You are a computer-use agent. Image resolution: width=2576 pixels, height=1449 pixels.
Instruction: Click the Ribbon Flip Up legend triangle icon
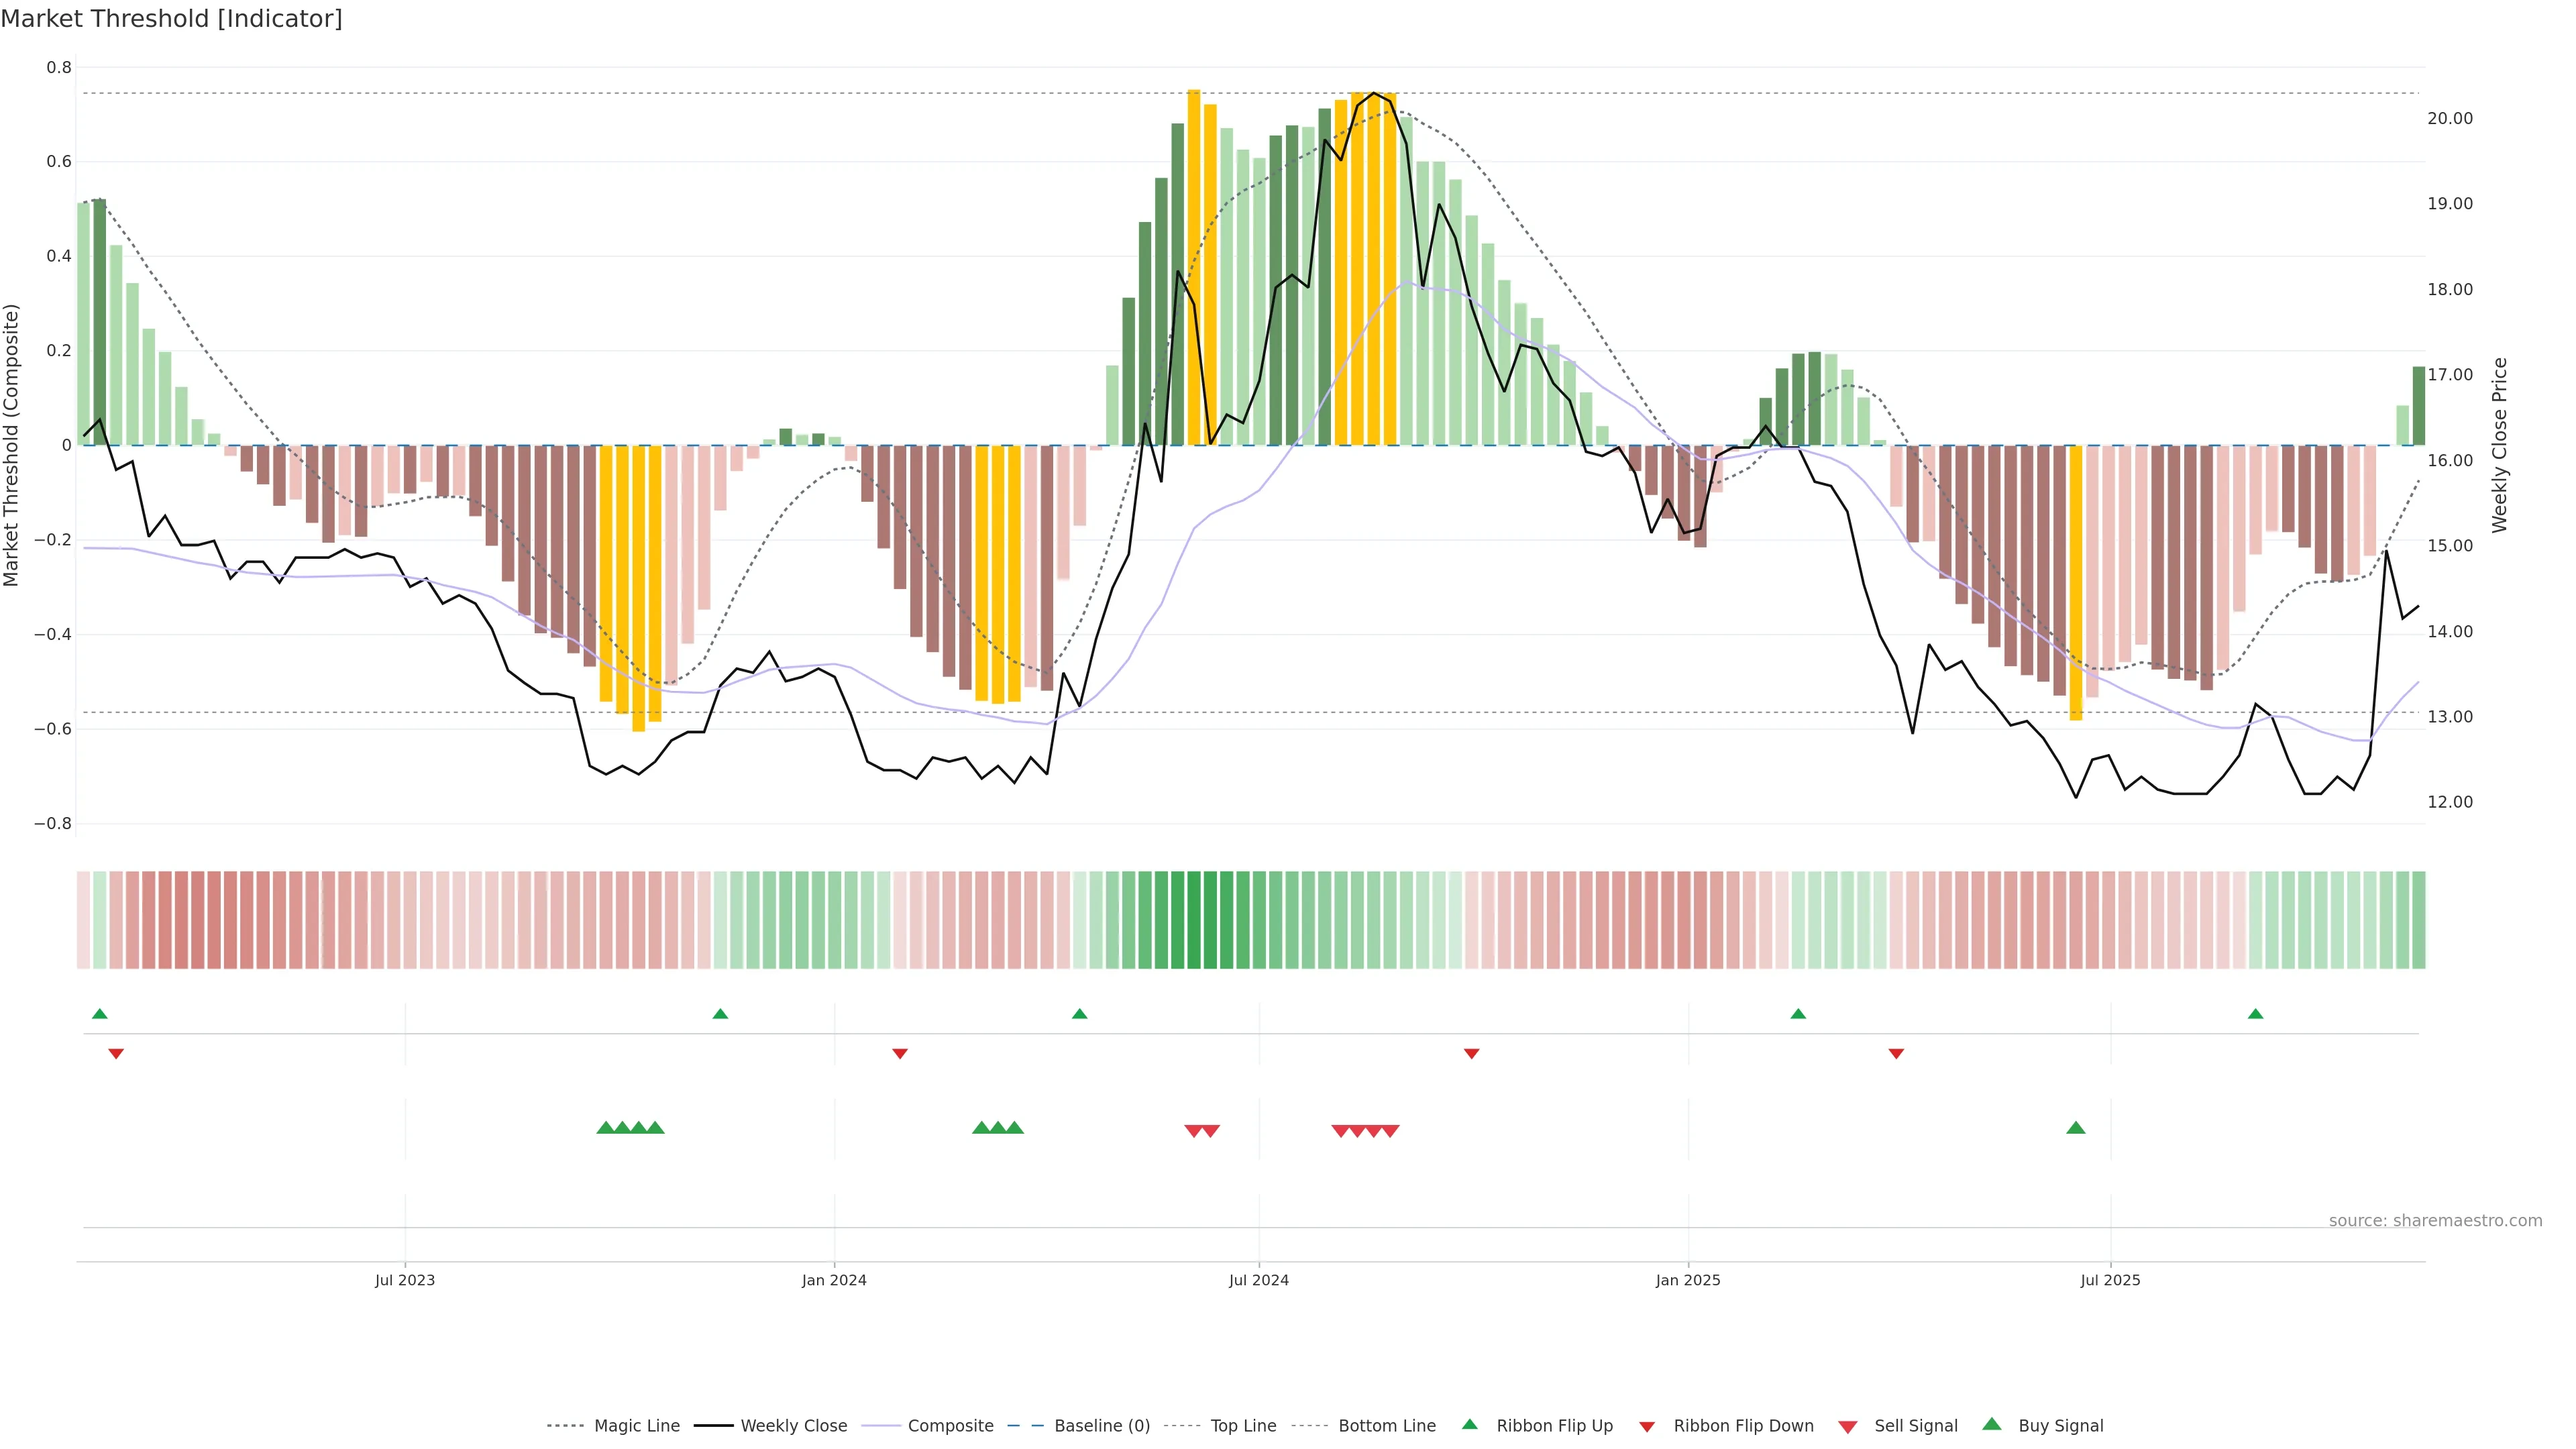pyautogui.click(x=1469, y=1424)
